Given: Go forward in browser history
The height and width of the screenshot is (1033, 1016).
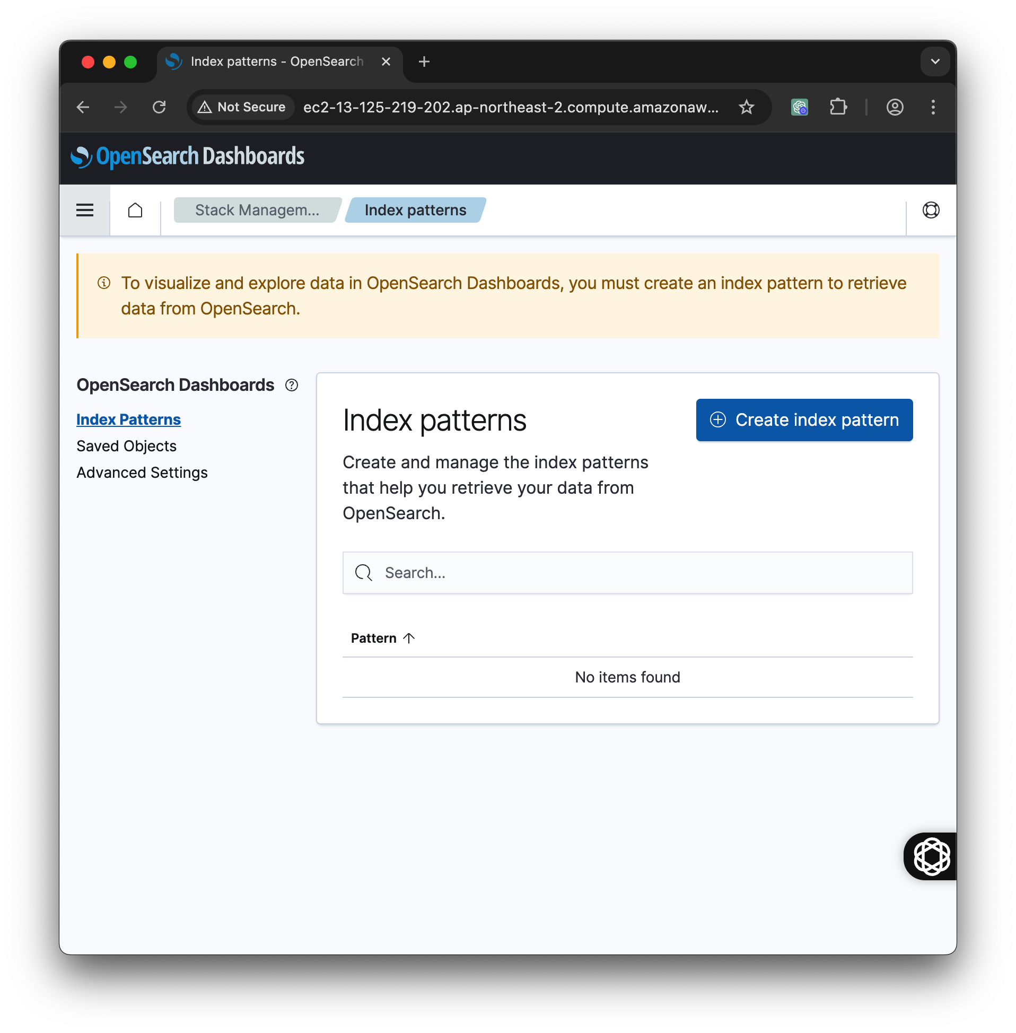Looking at the screenshot, I should [x=121, y=107].
